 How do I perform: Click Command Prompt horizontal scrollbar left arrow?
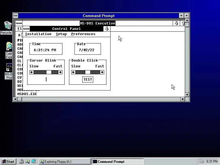tap(15, 99)
